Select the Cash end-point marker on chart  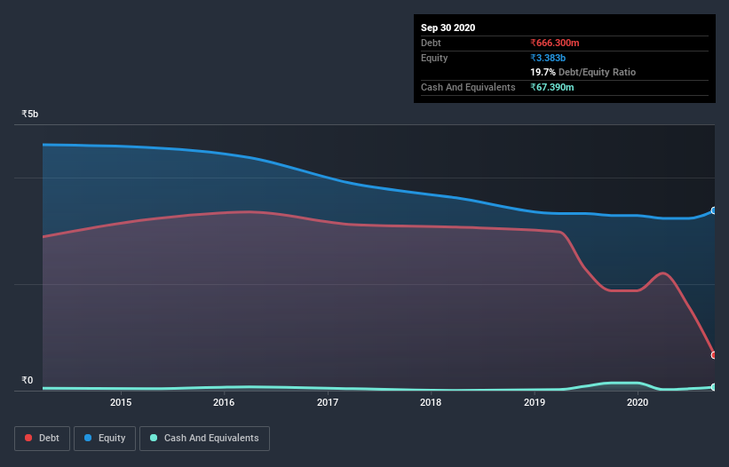click(x=714, y=387)
